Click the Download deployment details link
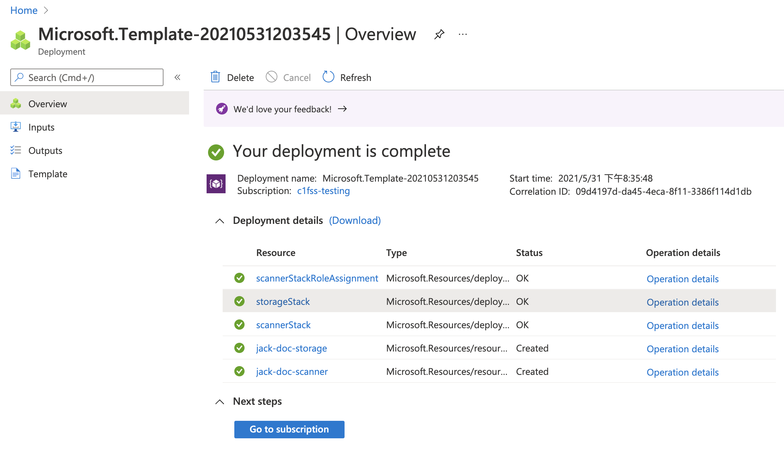Image resolution: width=784 pixels, height=458 pixels. click(x=355, y=220)
